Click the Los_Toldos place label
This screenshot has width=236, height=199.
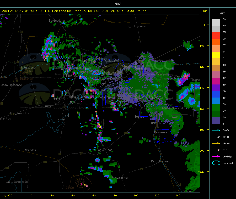[x=104, y=150]
